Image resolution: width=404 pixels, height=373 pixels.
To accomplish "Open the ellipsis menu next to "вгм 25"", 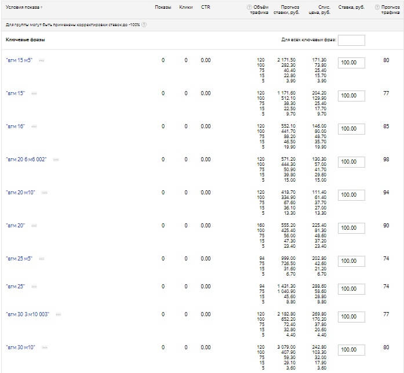I will [x=34, y=287].
